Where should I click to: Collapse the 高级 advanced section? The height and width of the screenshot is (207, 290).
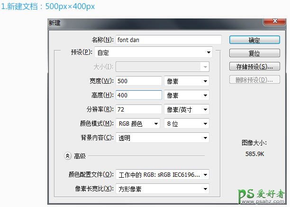click(68, 155)
